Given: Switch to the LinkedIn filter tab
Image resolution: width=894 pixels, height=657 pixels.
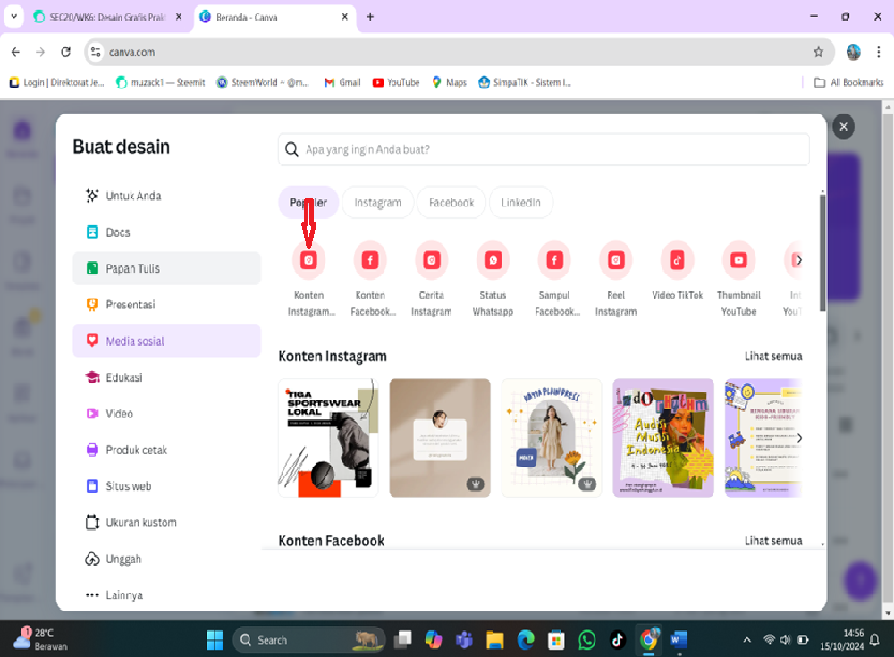Looking at the screenshot, I should pyautogui.click(x=520, y=202).
